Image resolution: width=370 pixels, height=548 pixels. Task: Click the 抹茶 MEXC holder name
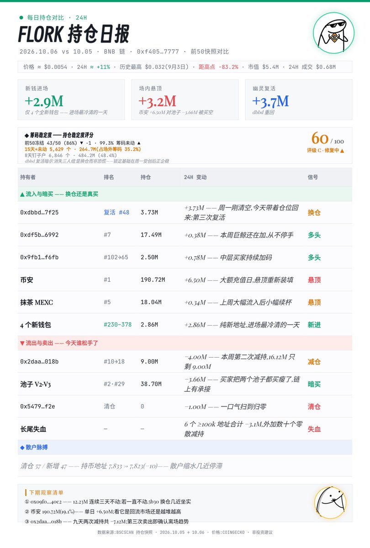point(37,302)
